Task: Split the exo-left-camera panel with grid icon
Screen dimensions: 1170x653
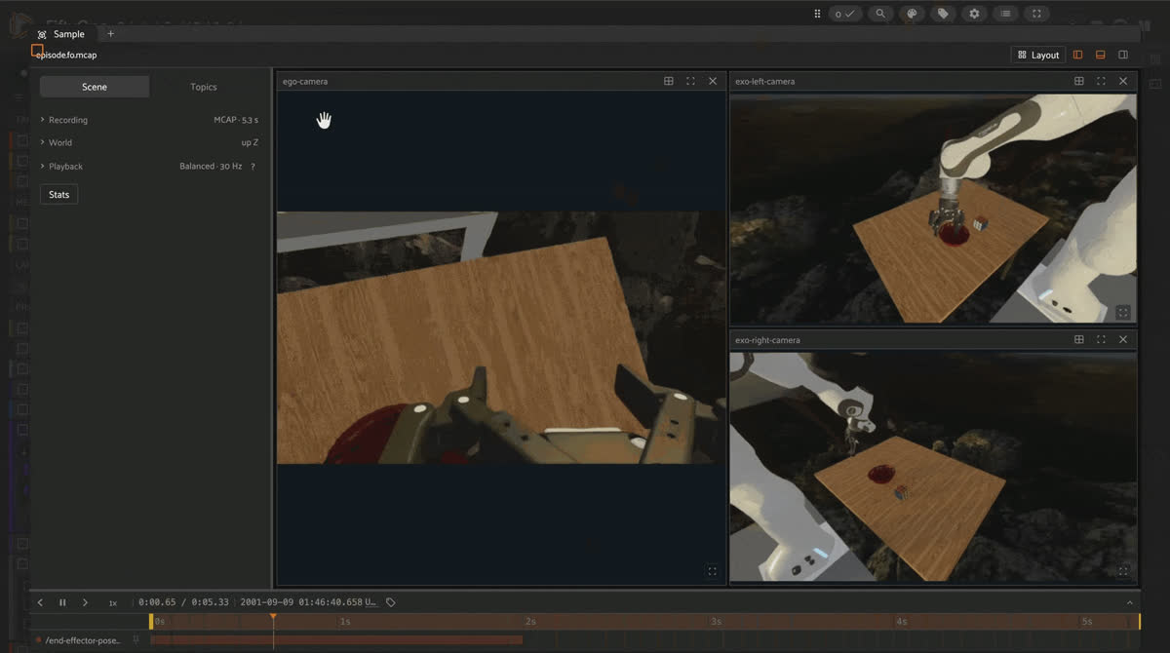Action: point(1079,81)
